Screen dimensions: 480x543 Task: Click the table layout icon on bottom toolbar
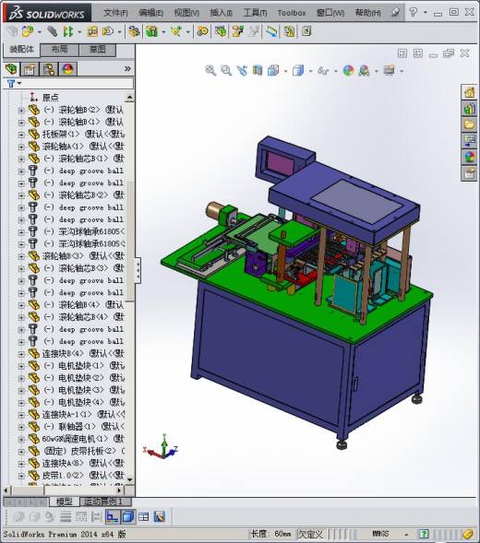pyautogui.click(x=144, y=517)
